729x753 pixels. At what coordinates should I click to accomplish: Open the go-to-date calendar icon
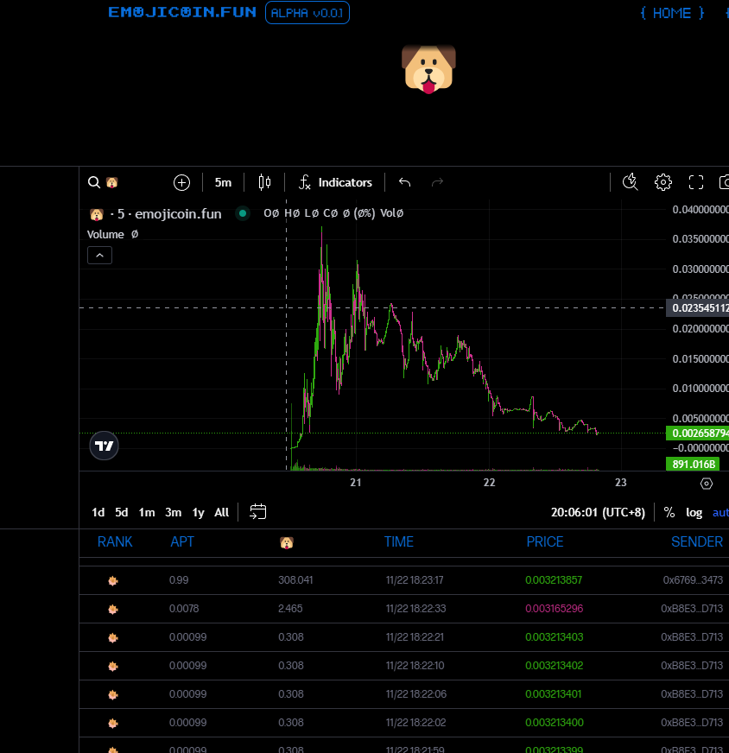tap(258, 512)
